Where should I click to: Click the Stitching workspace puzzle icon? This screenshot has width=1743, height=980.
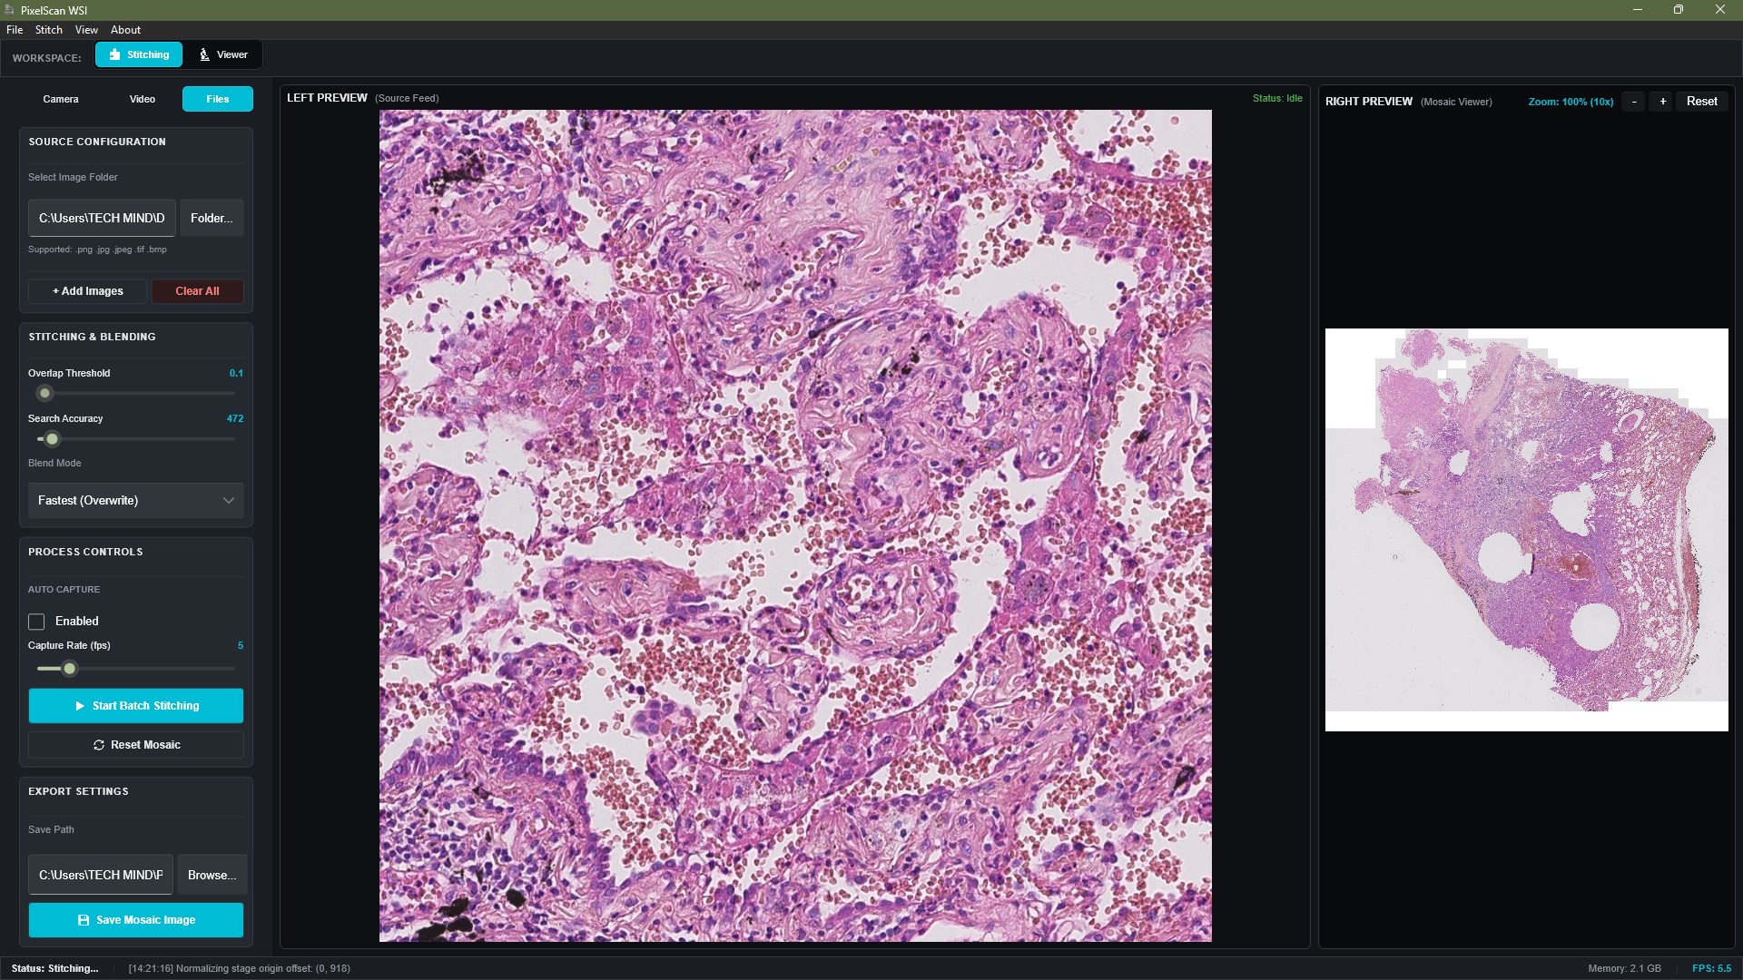pos(114,54)
